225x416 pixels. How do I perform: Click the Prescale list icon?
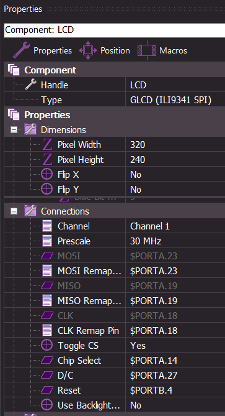(47, 241)
